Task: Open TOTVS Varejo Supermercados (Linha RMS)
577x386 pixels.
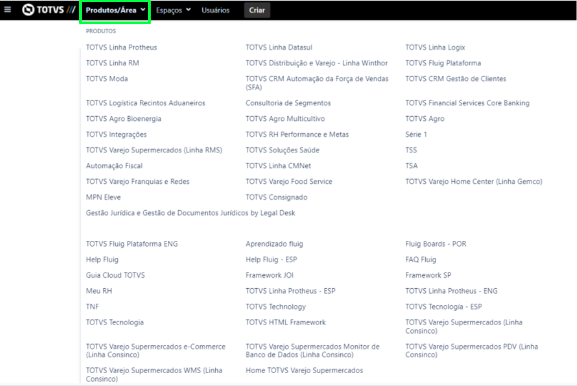Action: (154, 151)
